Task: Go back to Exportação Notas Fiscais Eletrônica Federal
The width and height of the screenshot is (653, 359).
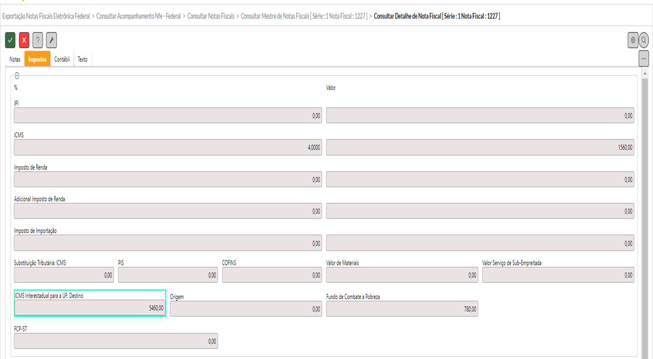Action: (46, 16)
